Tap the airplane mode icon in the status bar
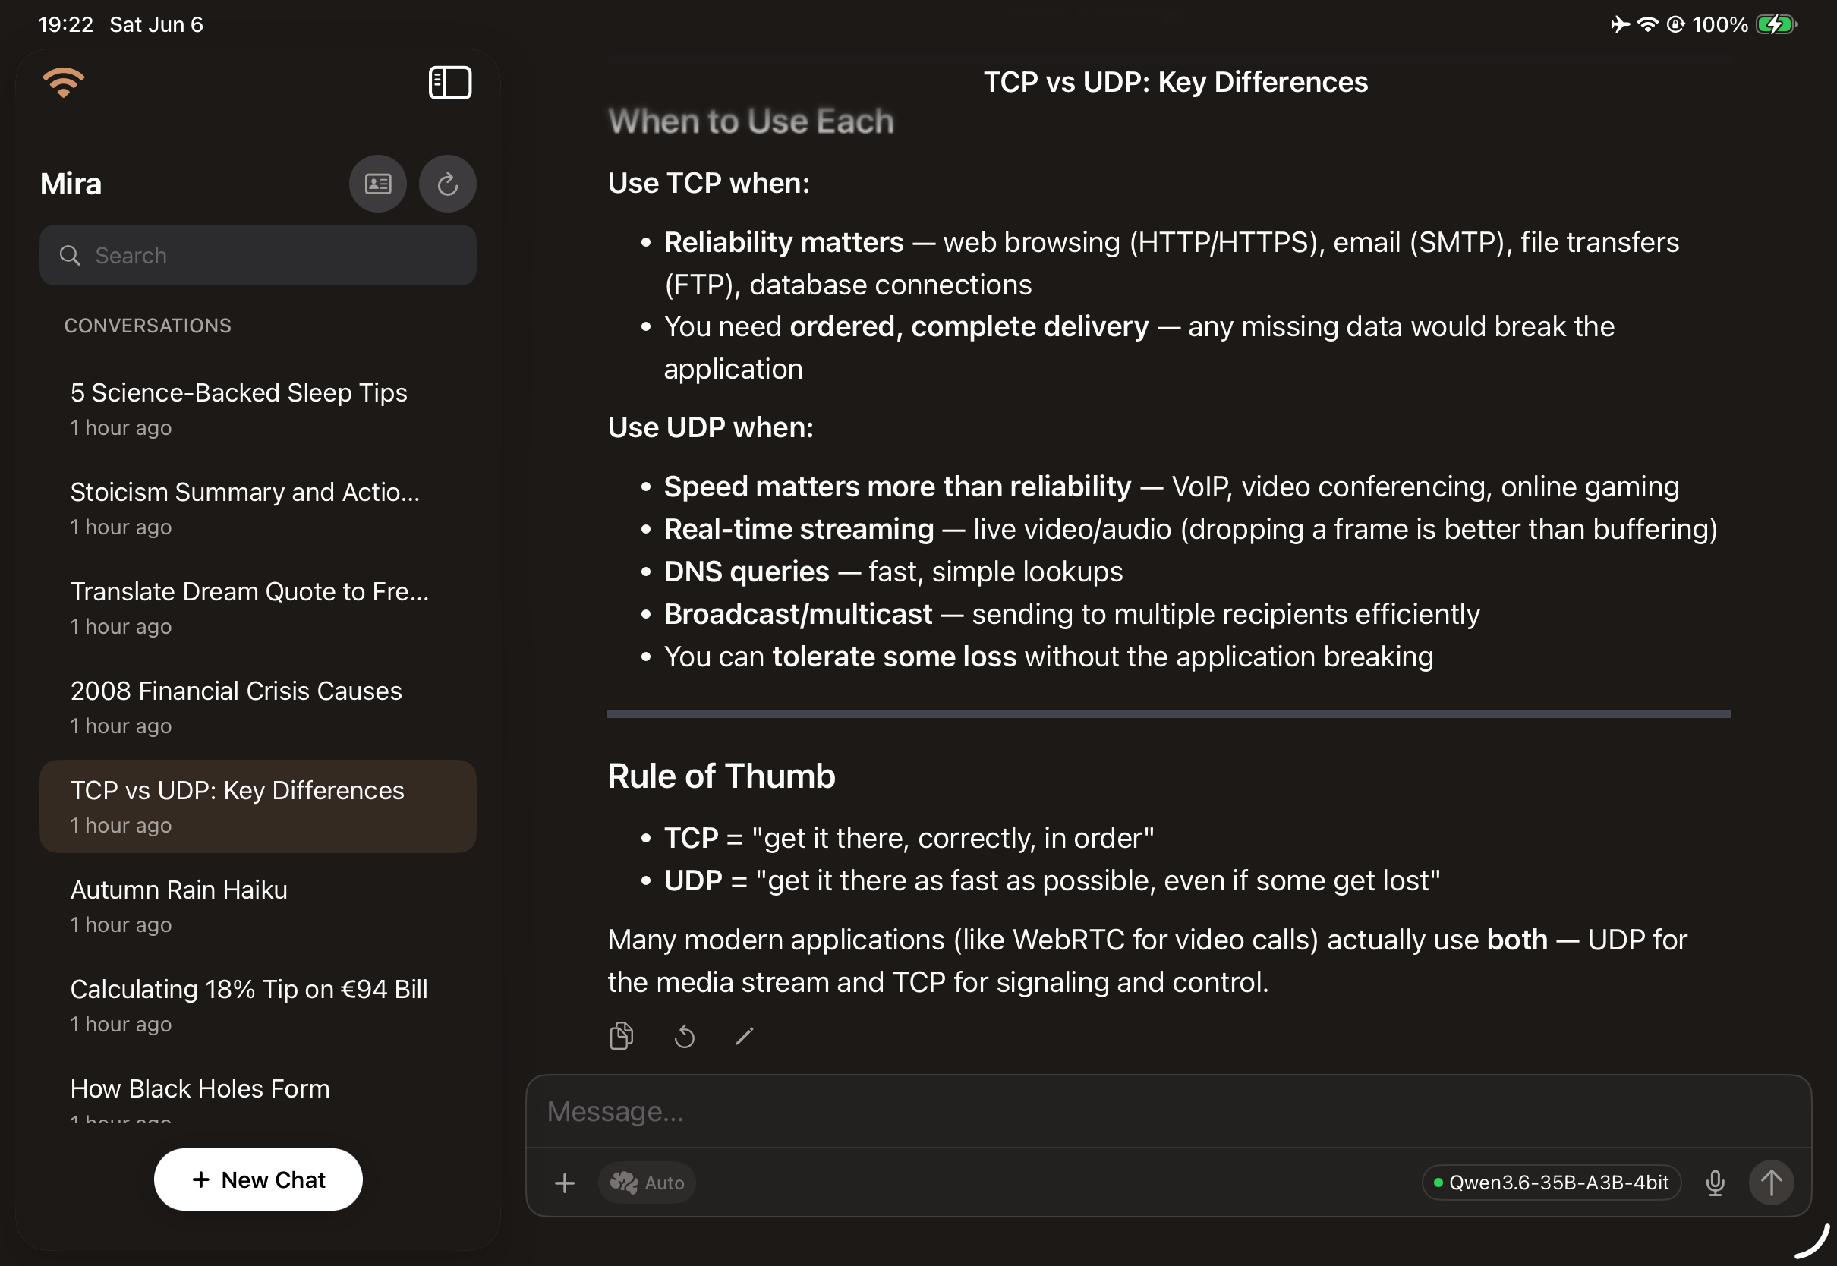This screenshot has width=1837, height=1266. (1620, 24)
